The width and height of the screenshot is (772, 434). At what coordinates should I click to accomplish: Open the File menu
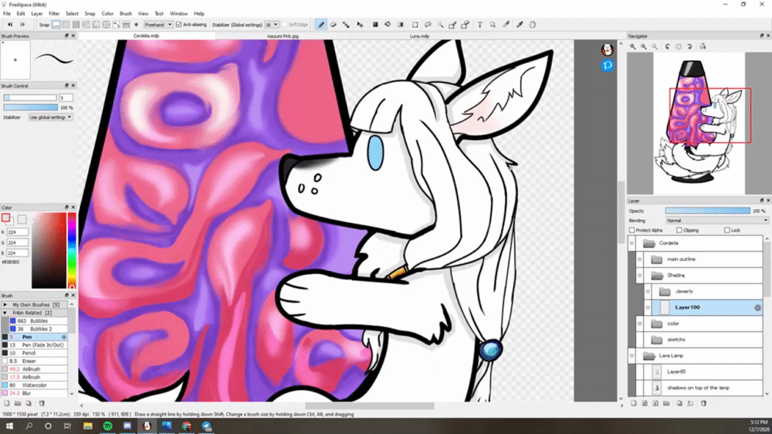click(7, 14)
